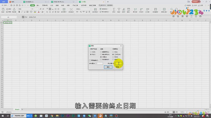Click the Undo arrow in quick toolbar

[22, 5]
